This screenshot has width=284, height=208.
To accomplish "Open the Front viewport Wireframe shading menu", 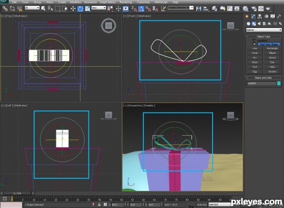I will (x=144, y=16).
